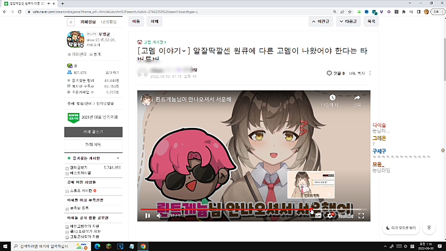446x251 pixels.
Task: Open the video title link in player
Action: pos(193,100)
